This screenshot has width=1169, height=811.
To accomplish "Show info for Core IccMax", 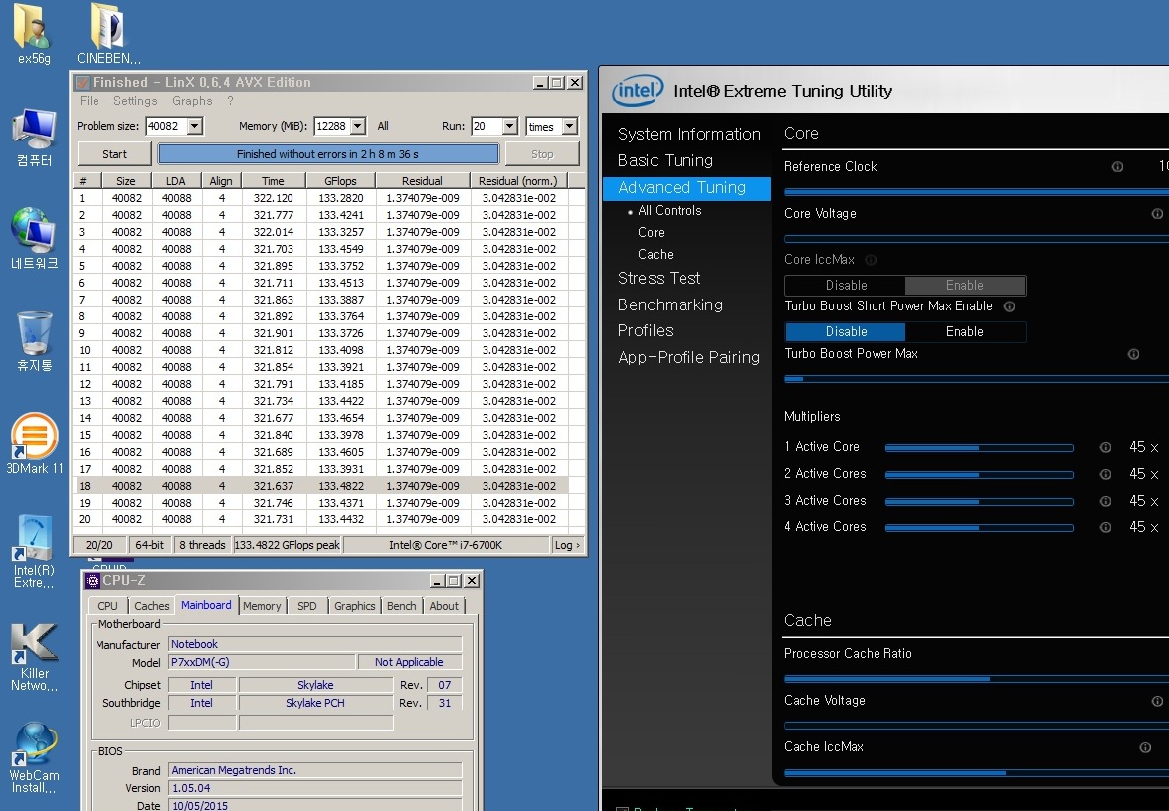I will coord(871,260).
